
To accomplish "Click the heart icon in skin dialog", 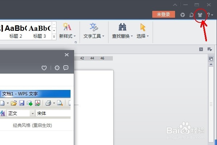I will tap(44, 68).
